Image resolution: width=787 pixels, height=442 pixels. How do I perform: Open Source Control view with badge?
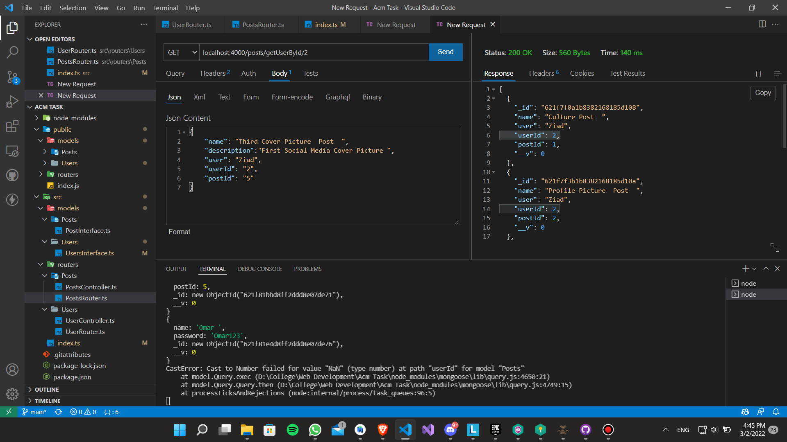click(x=12, y=77)
